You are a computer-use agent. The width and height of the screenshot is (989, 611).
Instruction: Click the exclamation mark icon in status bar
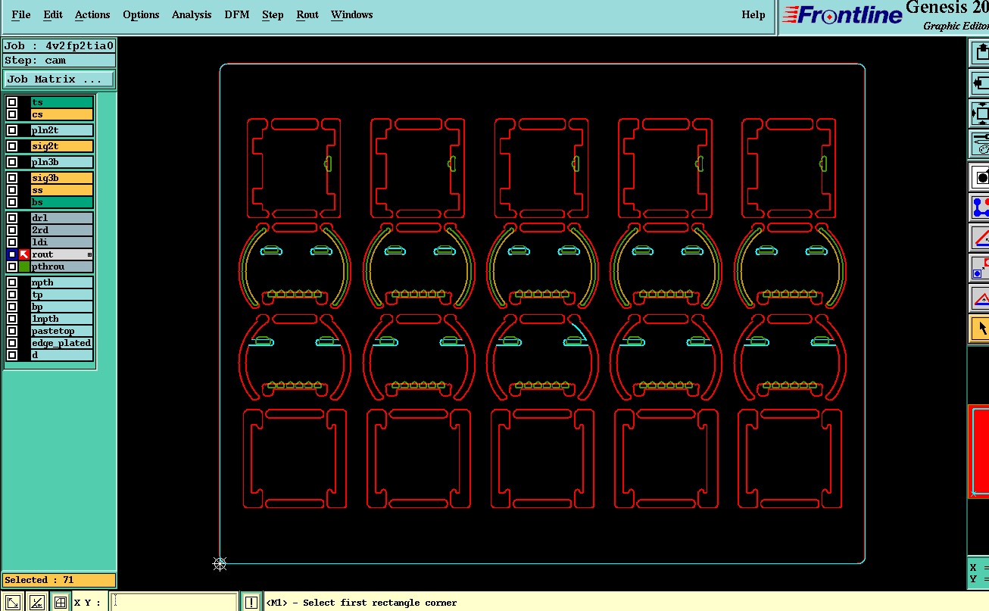tap(251, 603)
